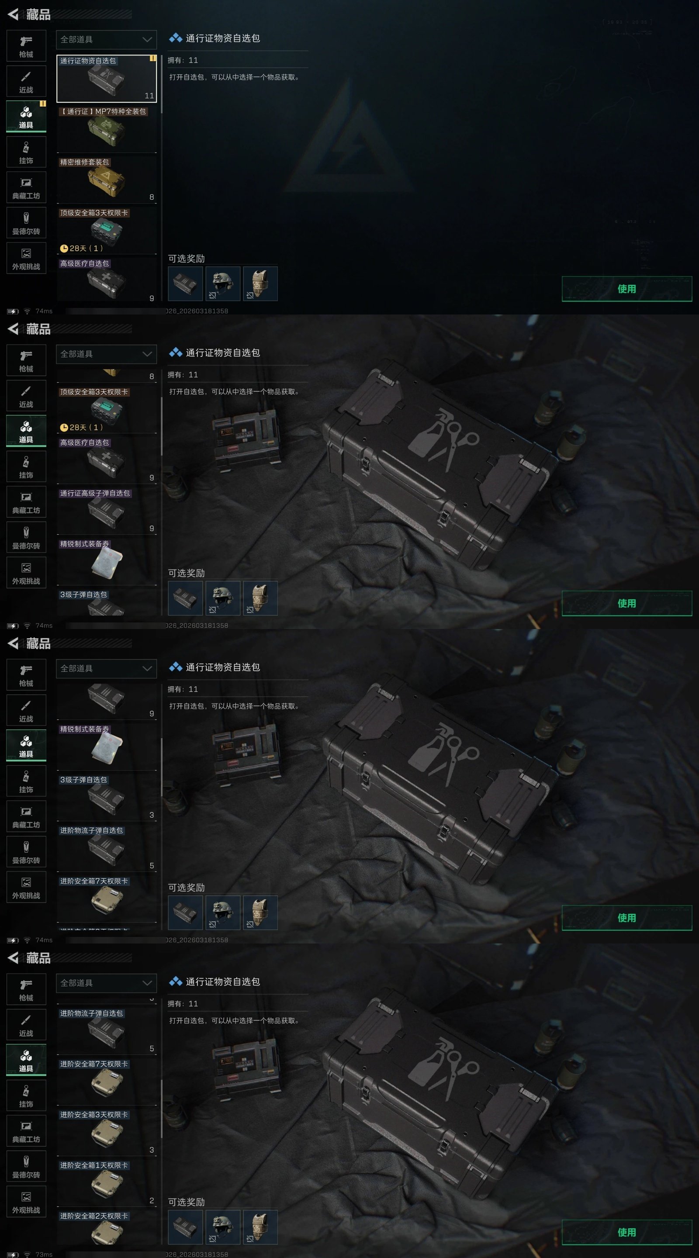Image resolution: width=699 pixels, height=1258 pixels.
Task: Select the 精密维修套装包 yellow crate item
Action: tap(107, 180)
